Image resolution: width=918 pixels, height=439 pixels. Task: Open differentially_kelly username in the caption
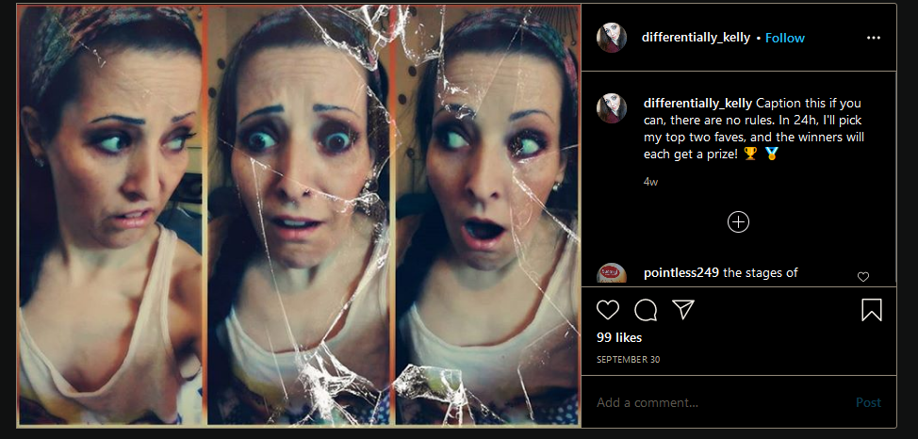[697, 104]
